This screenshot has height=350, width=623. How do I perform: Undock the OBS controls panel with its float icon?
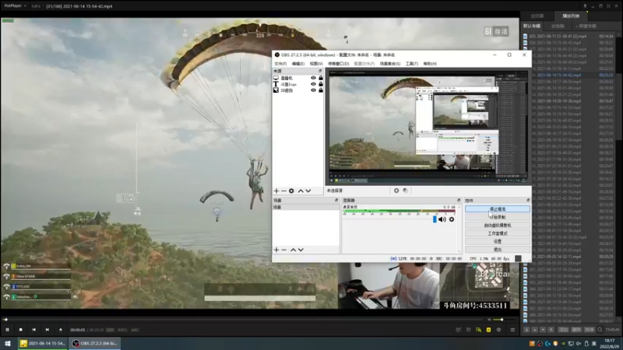click(528, 201)
